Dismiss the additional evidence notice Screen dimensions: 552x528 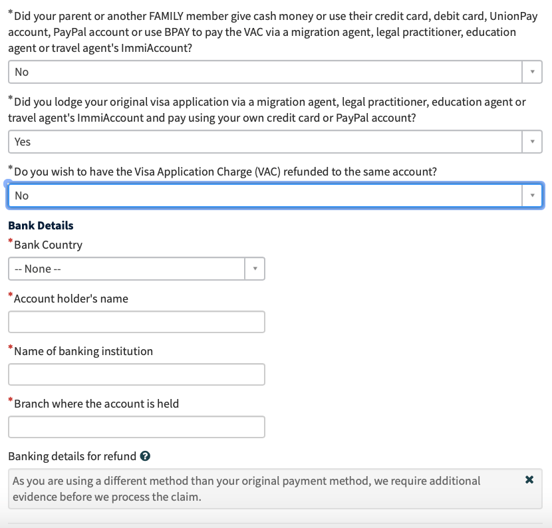tap(529, 479)
